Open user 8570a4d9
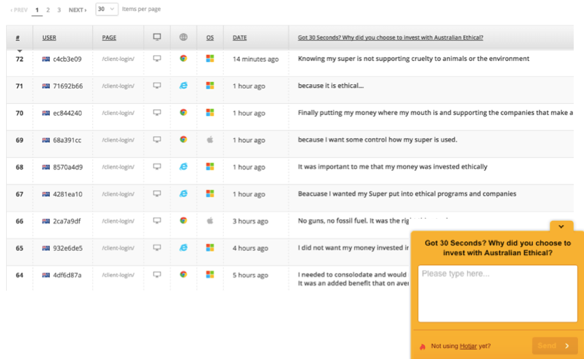This screenshot has width=584, height=359. (x=68, y=167)
